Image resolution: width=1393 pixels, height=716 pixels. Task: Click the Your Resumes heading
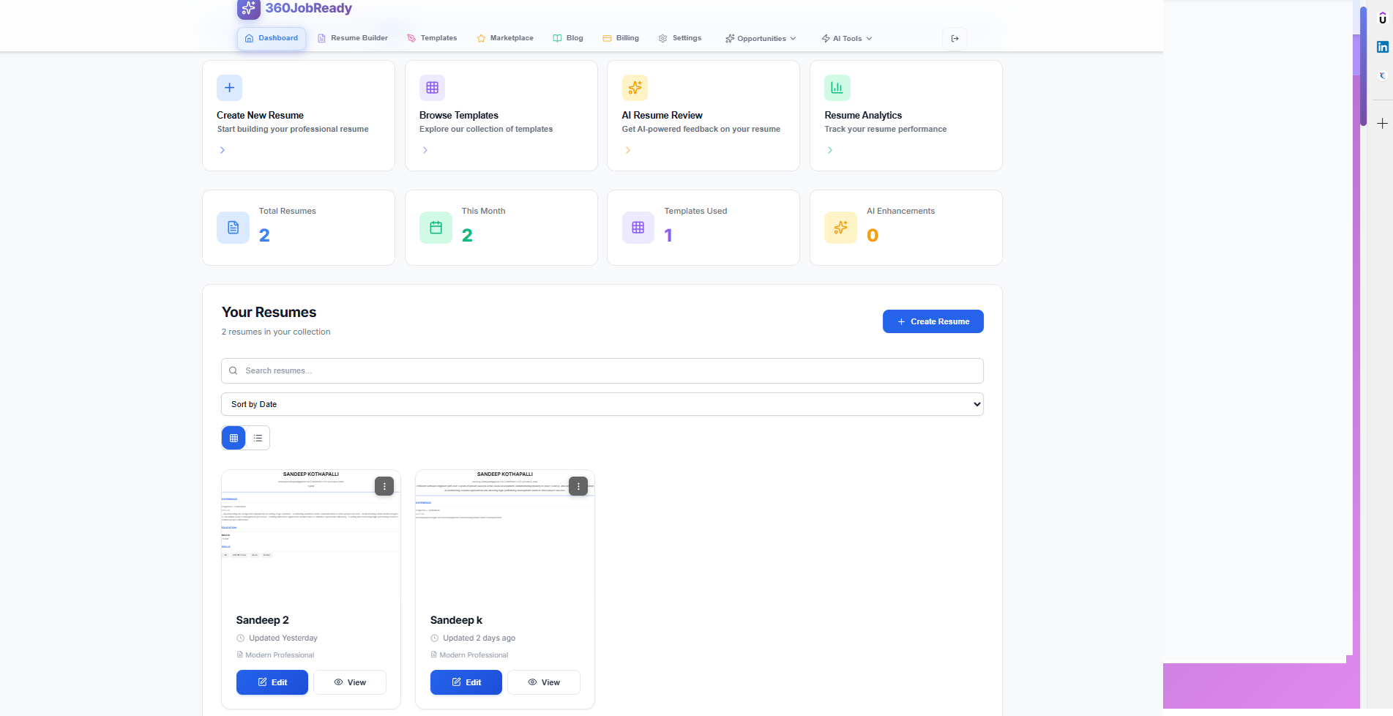[x=269, y=313]
